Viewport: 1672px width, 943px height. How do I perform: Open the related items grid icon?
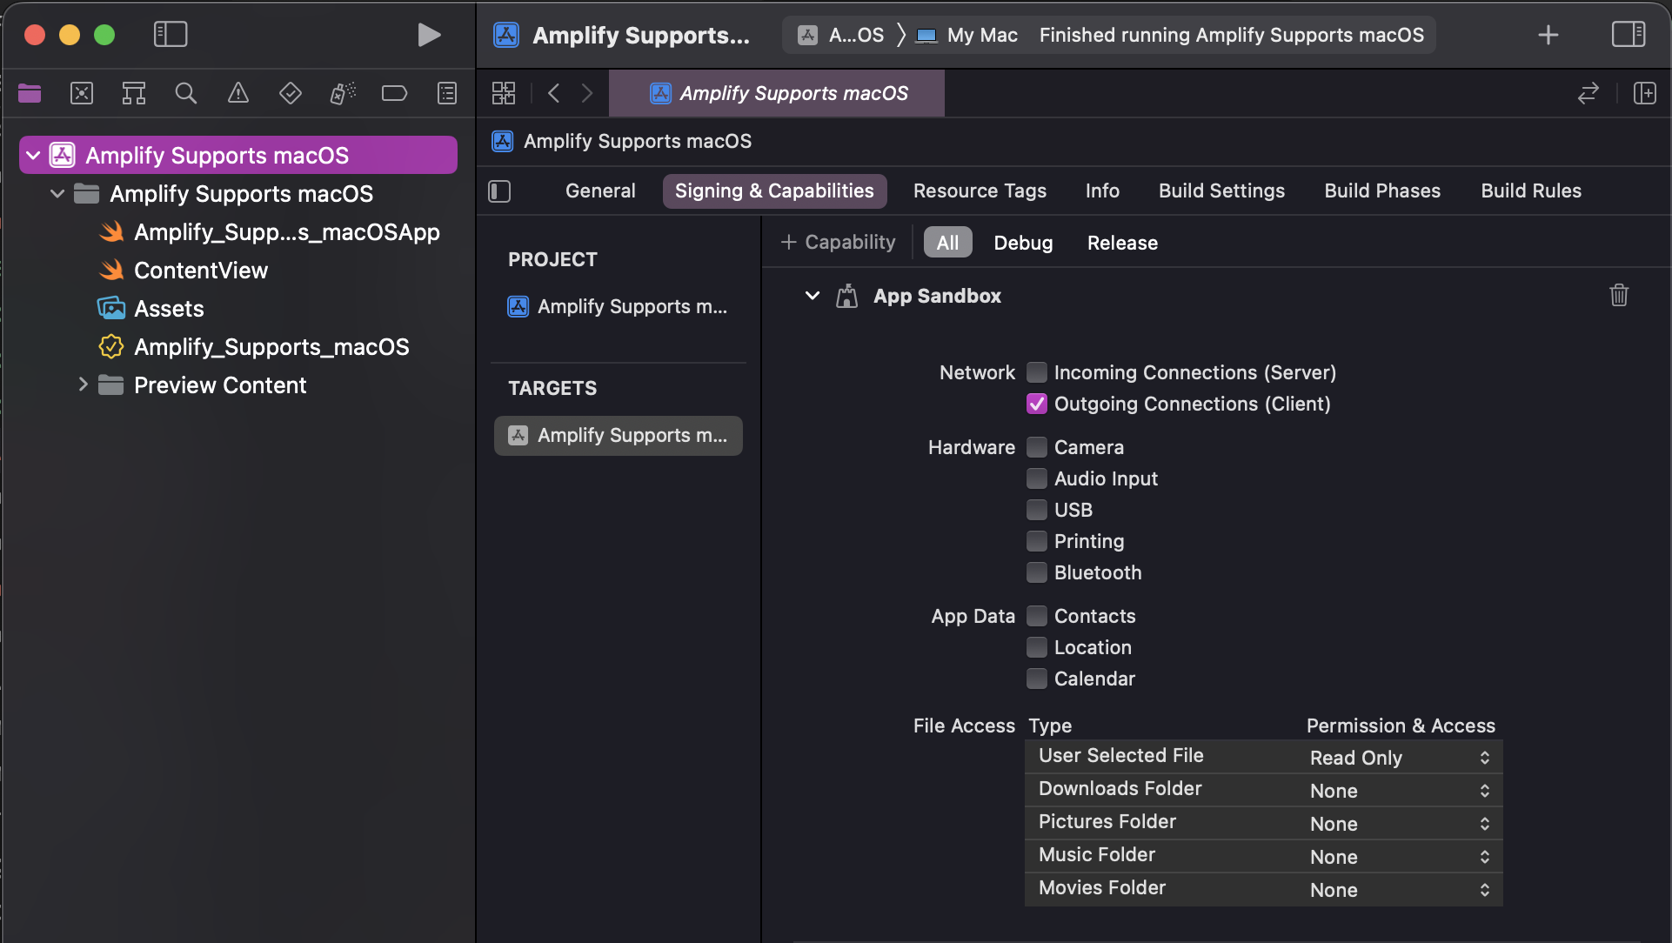click(x=504, y=93)
